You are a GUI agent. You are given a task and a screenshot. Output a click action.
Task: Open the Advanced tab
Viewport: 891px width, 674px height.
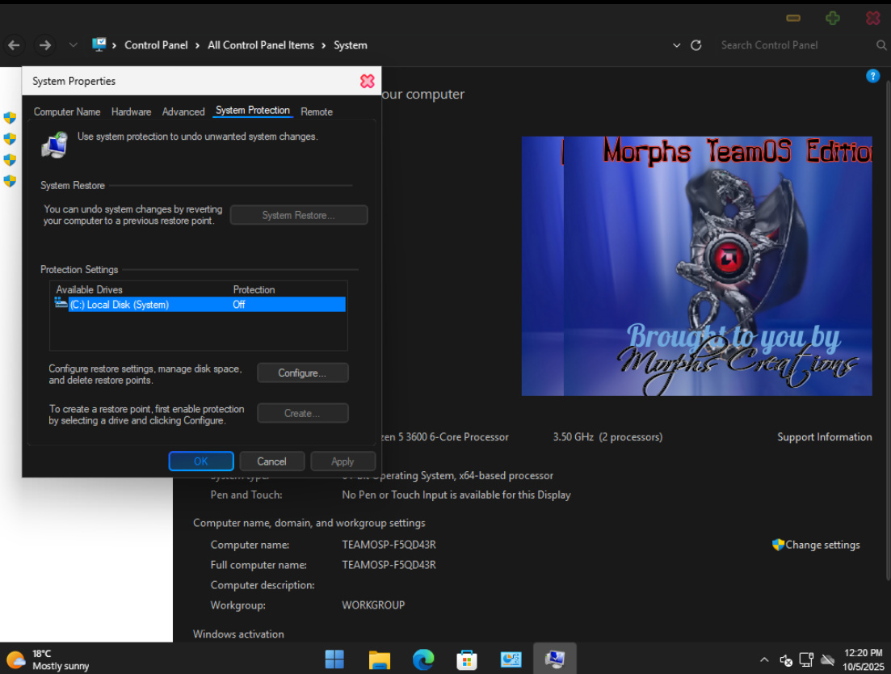tap(183, 112)
